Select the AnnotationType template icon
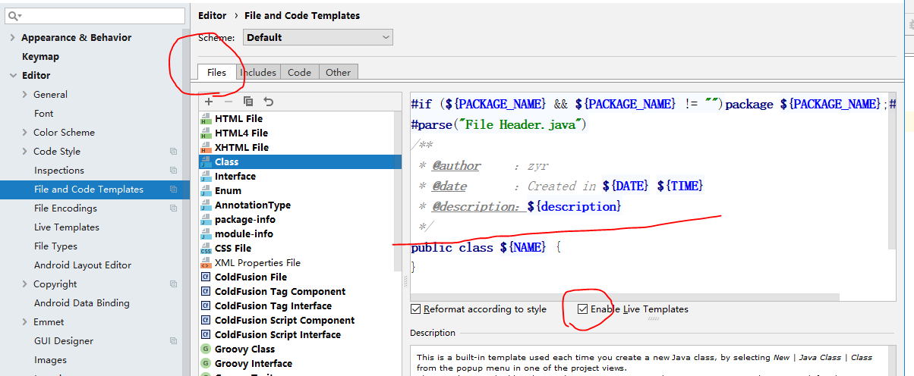The image size is (914, 376). 206,205
